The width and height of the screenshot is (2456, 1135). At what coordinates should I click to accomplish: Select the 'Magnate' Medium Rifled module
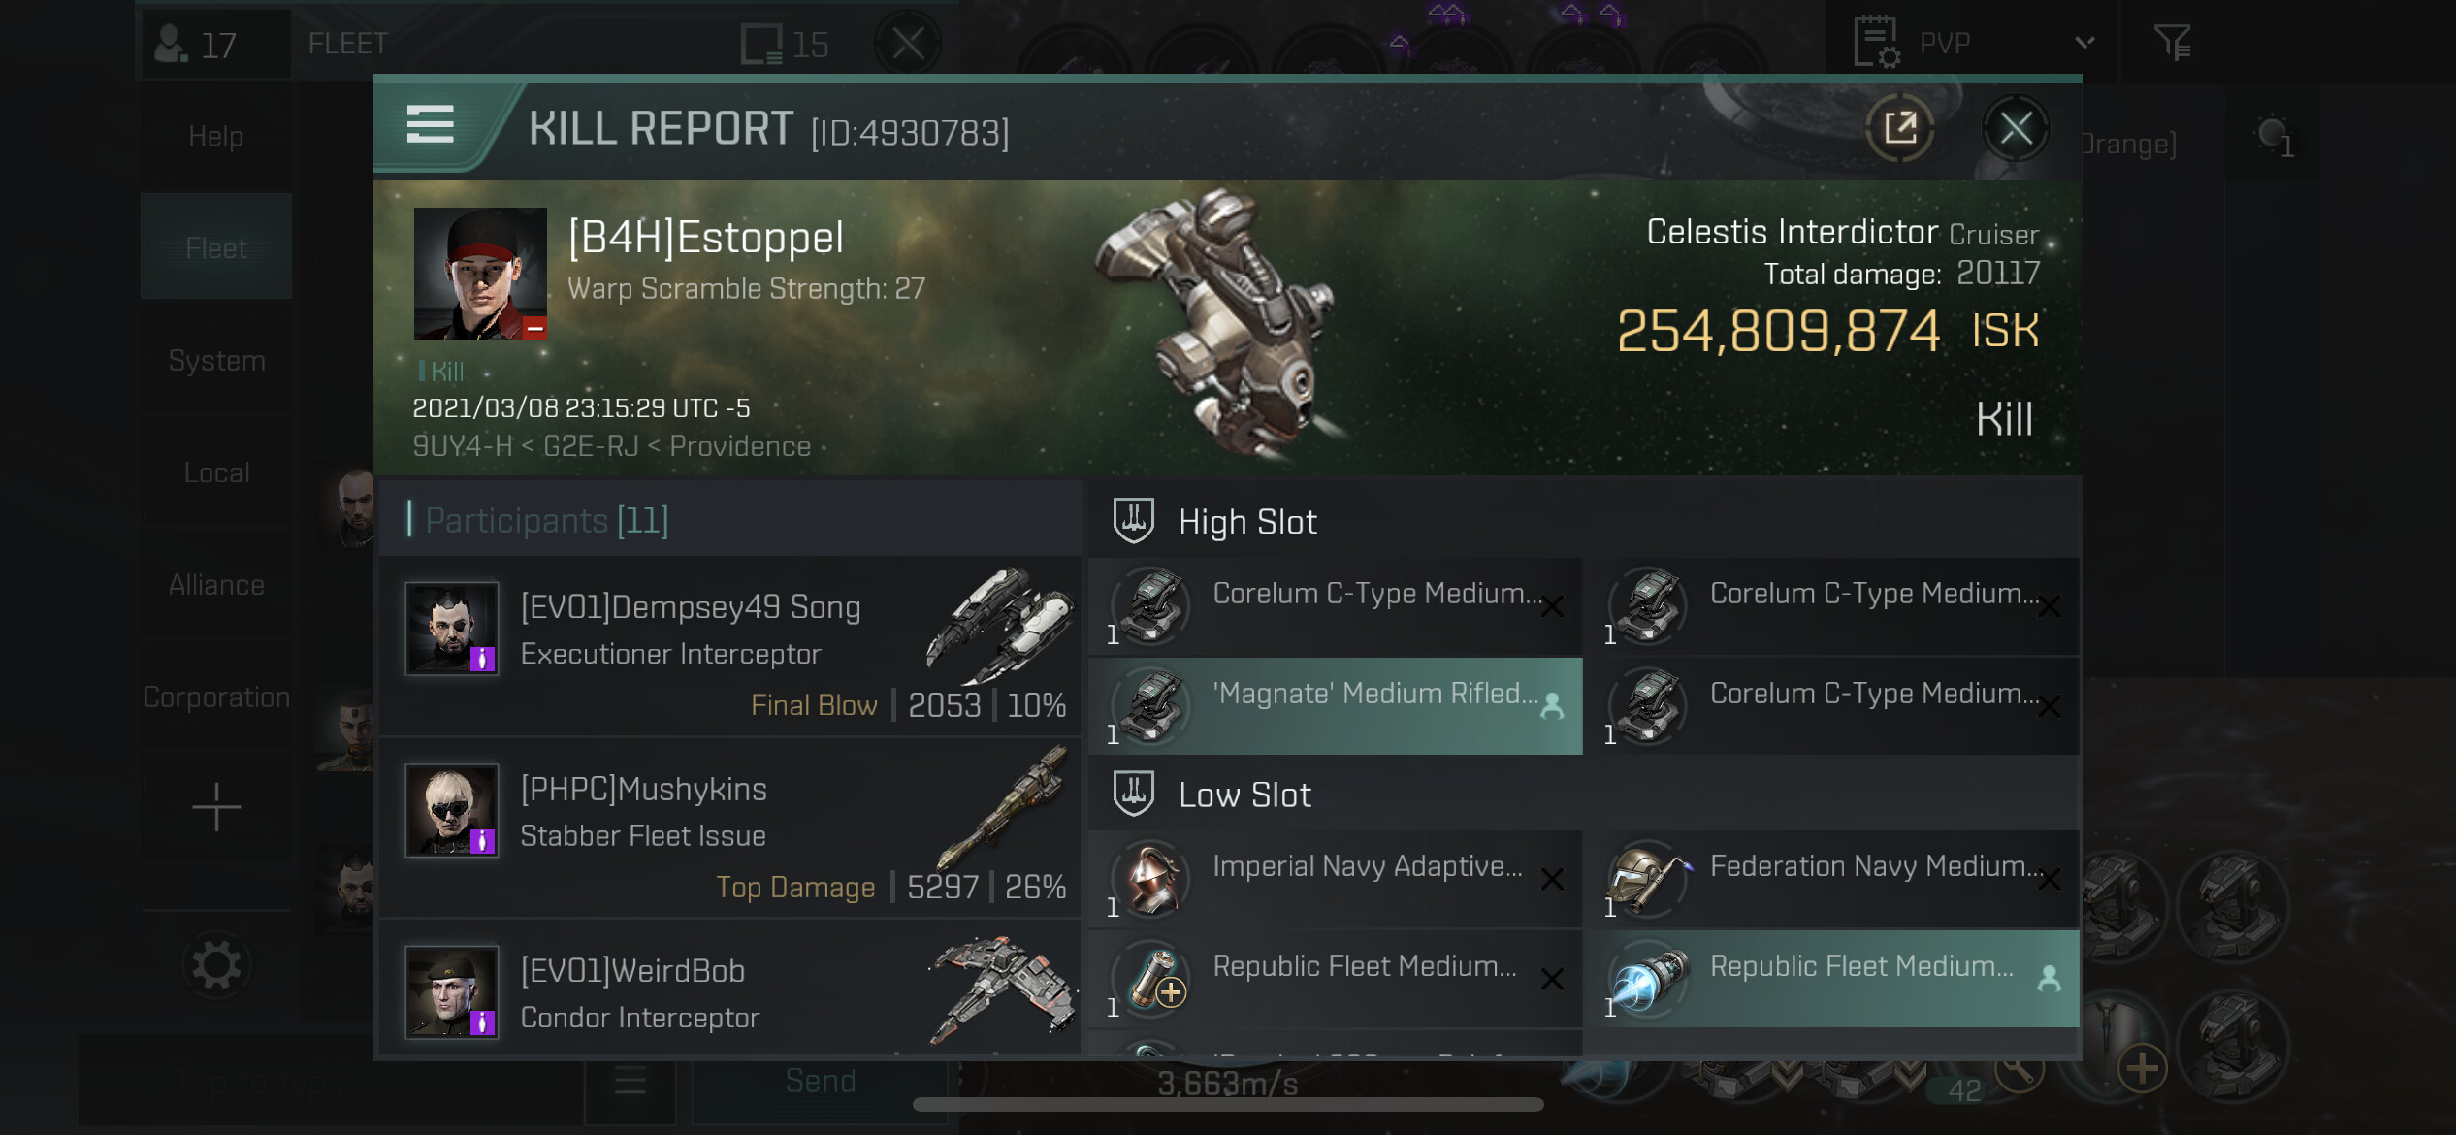click(x=1335, y=705)
